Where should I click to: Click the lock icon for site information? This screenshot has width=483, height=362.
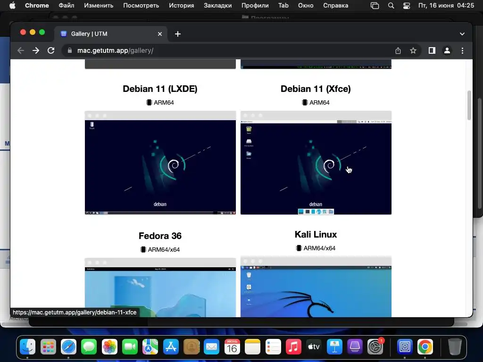click(70, 50)
